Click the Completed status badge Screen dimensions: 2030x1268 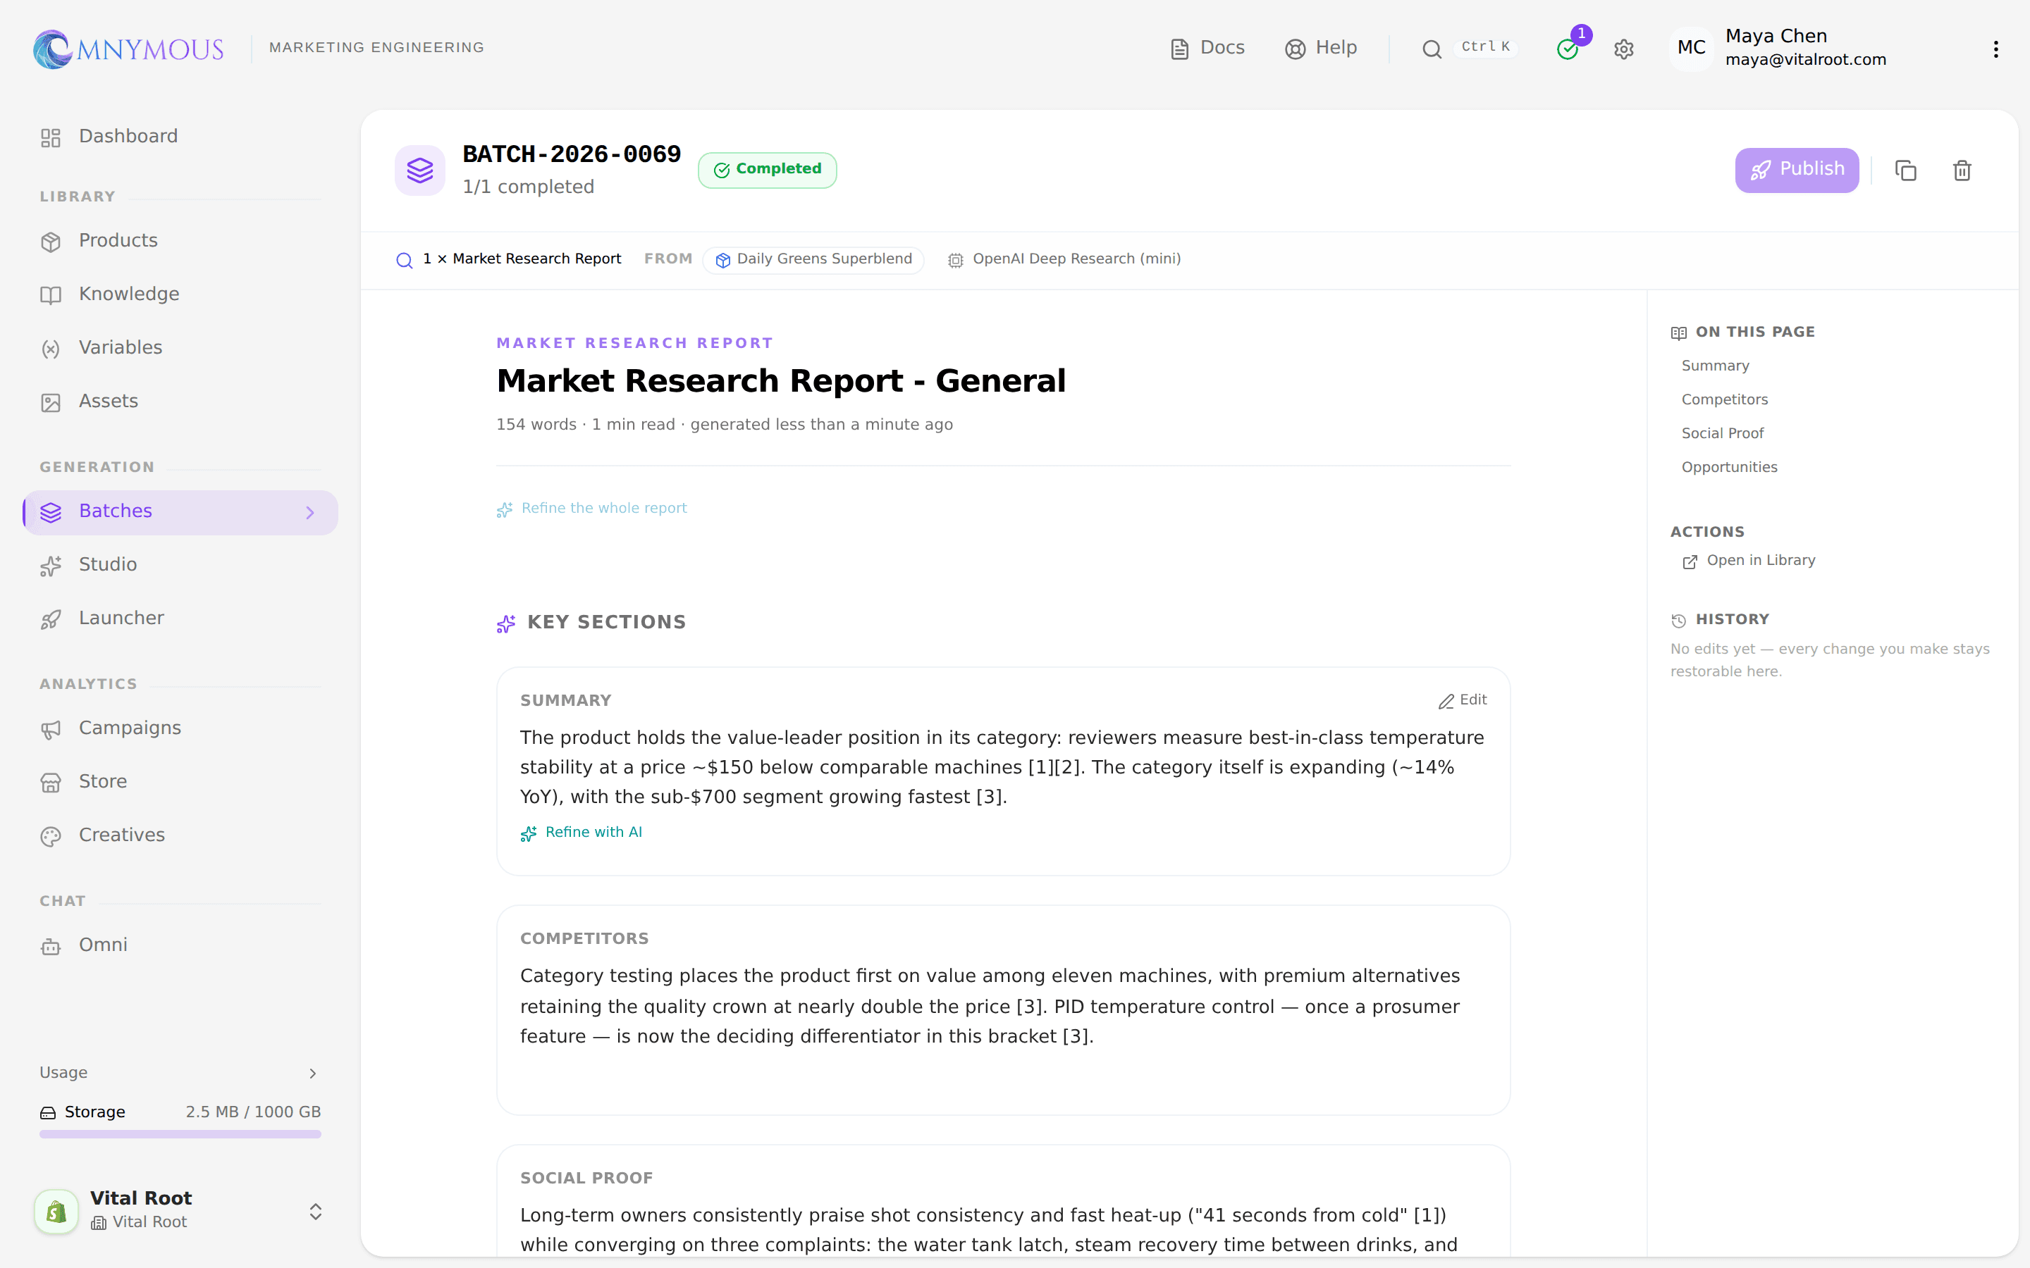pos(767,170)
